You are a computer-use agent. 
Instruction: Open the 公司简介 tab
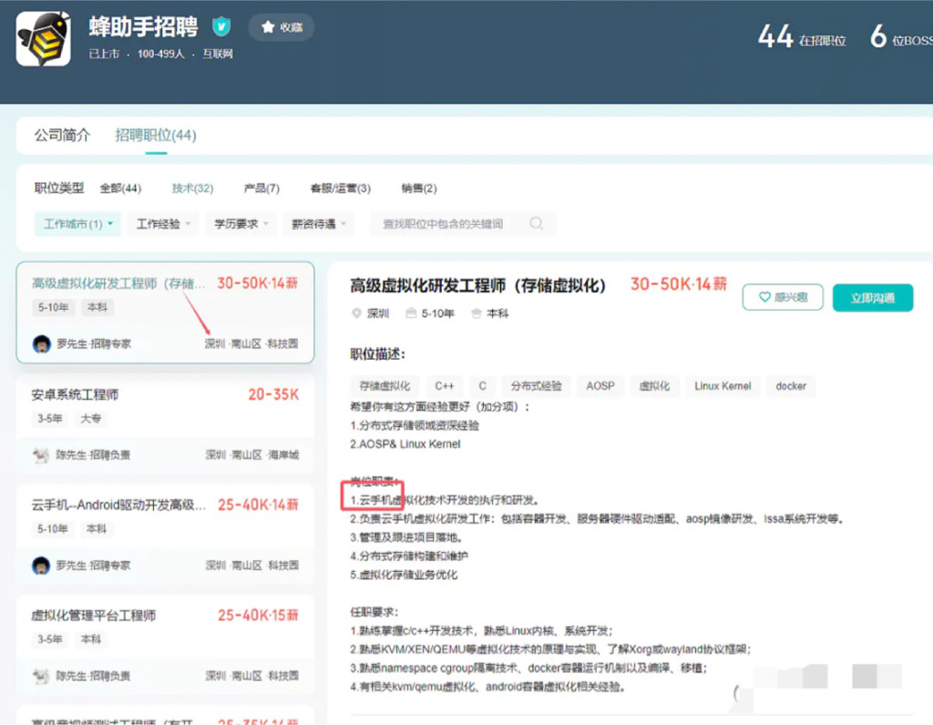coord(63,135)
